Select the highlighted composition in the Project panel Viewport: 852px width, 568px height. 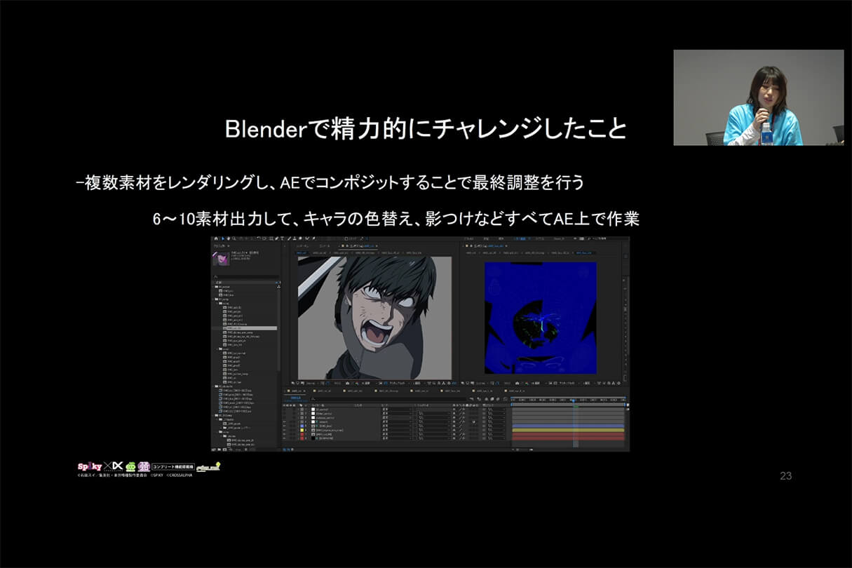point(245,327)
